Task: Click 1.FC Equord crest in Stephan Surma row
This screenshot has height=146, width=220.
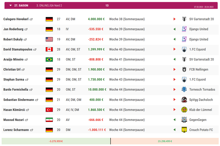Action: (184, 79)
